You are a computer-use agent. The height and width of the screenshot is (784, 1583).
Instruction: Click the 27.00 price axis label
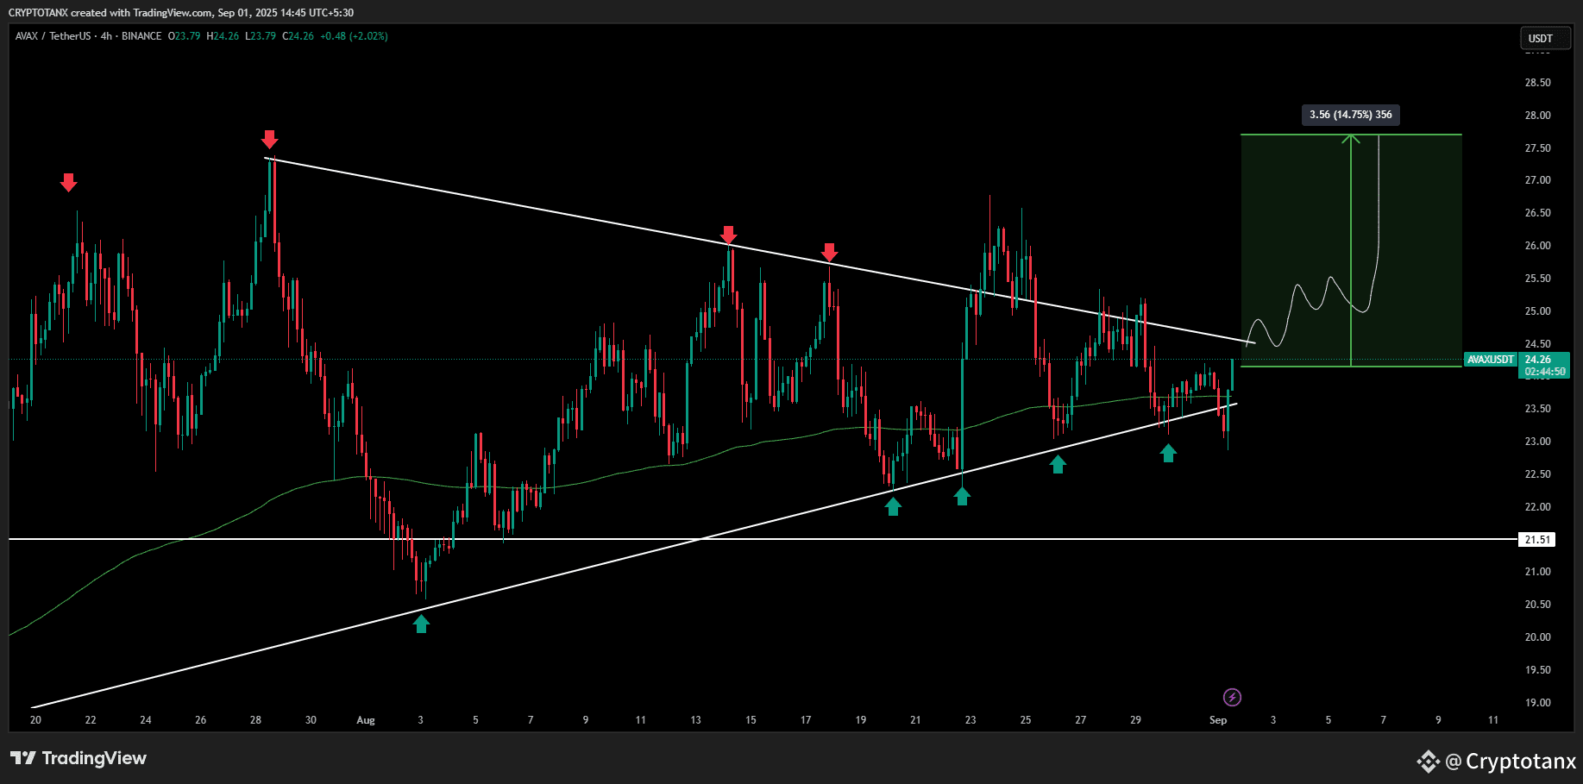tap(1537, 180)
